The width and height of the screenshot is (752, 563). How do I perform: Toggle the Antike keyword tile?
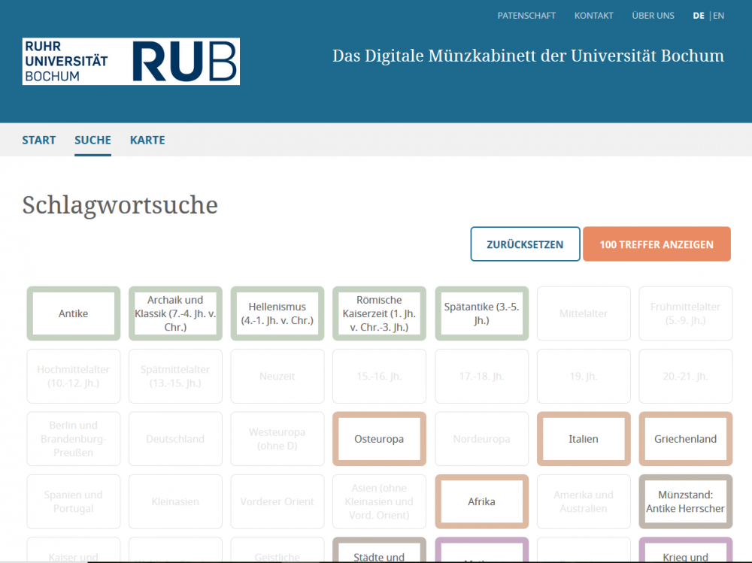74,313
